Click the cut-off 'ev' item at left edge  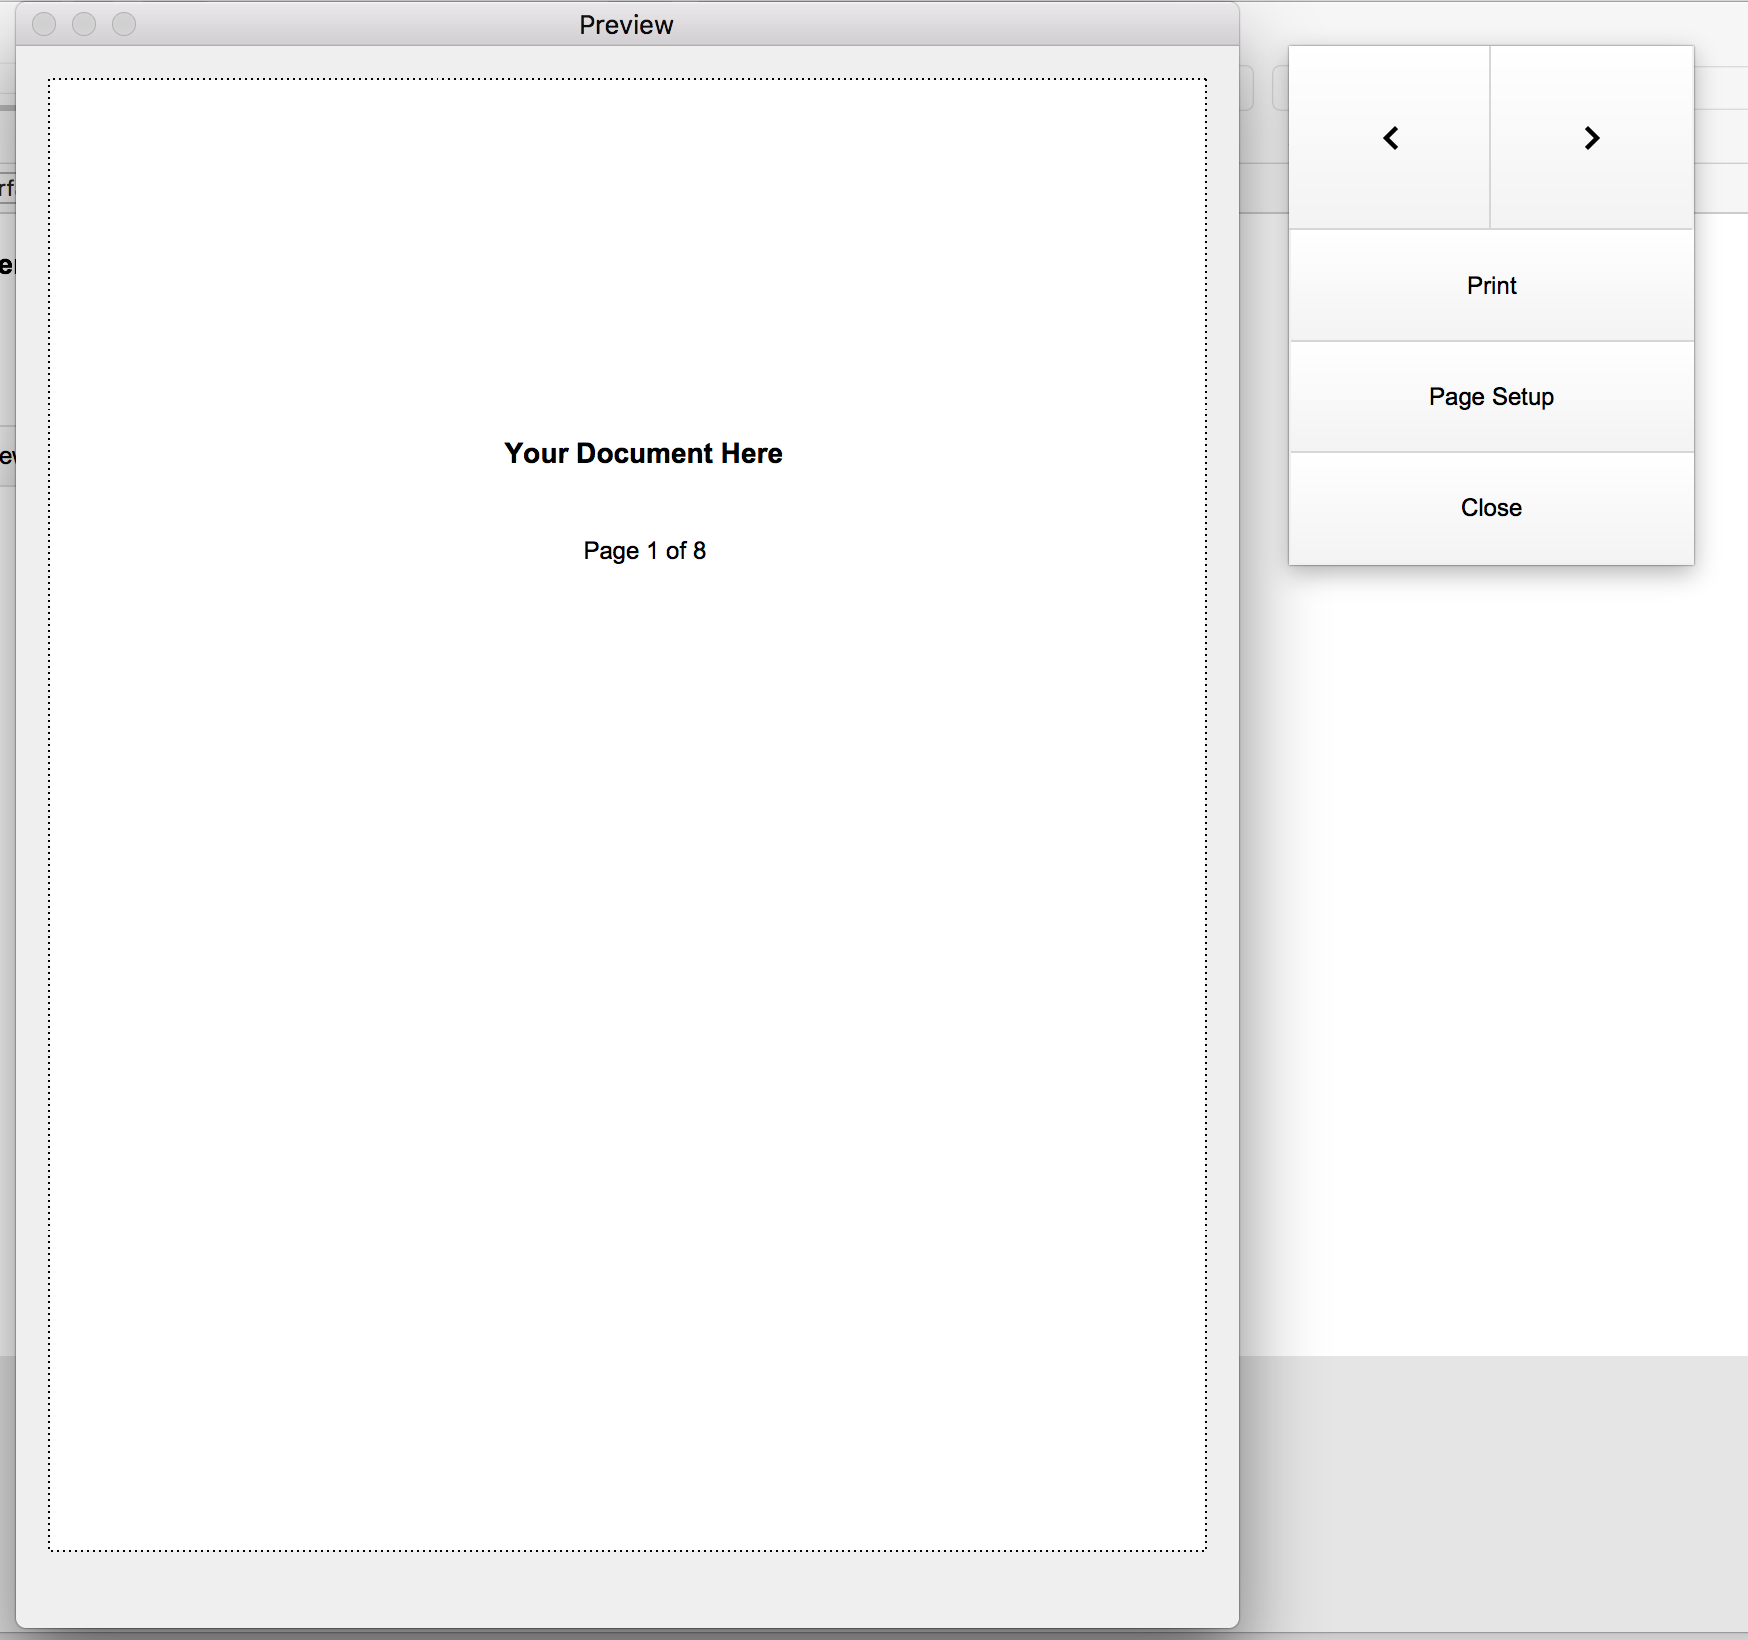point(6,457)
